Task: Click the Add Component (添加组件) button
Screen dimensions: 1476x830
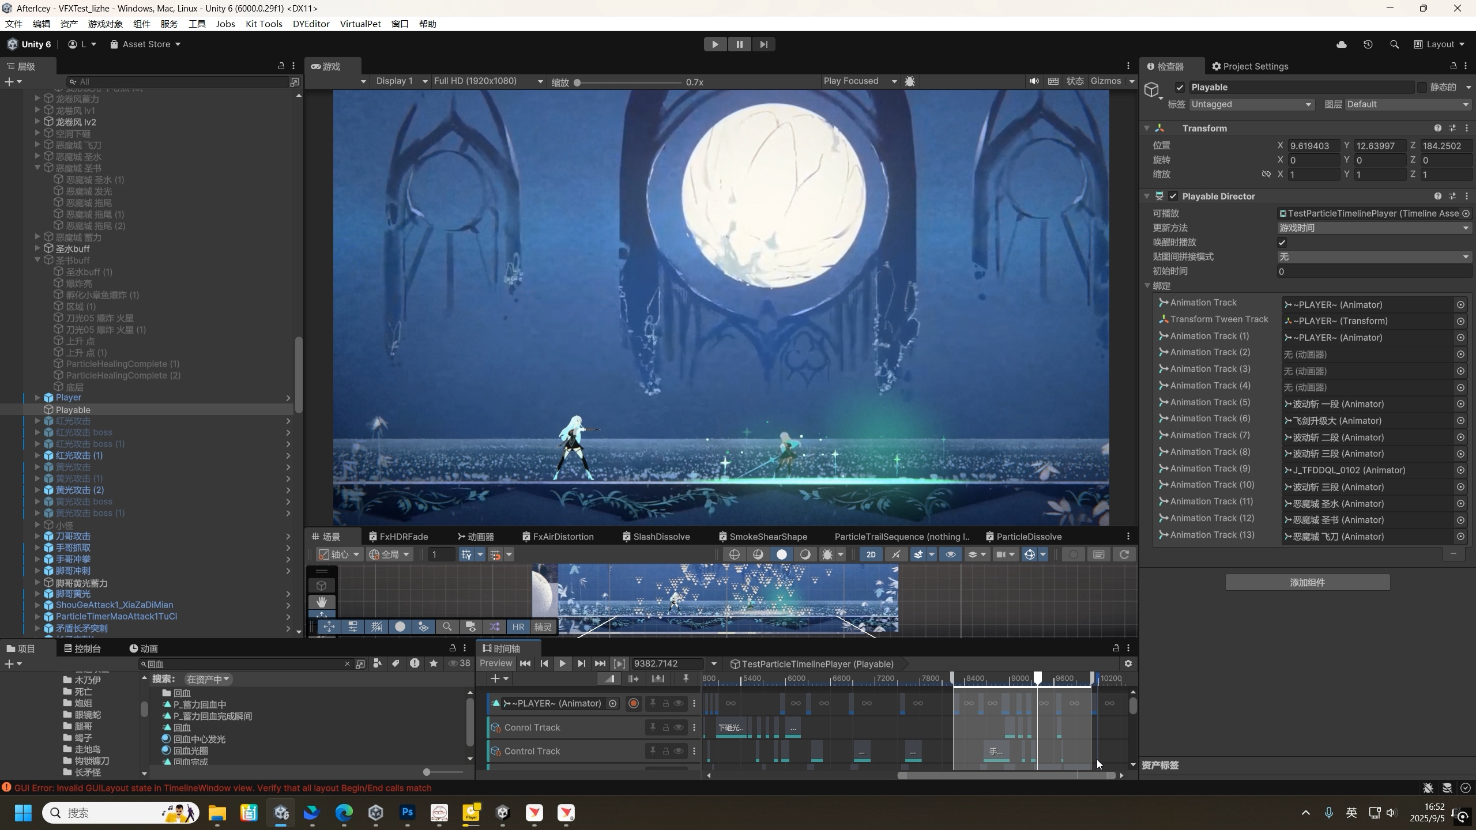Action: 1307,582
